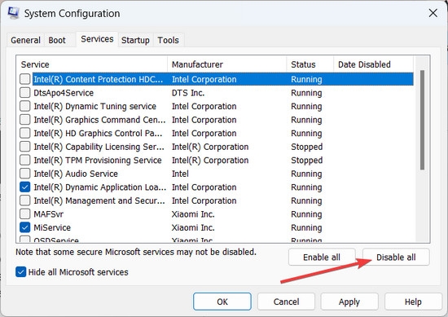Click the Disable all button
Image resolution: width=448 pixels, height=317 pixels.
point(396,258)
